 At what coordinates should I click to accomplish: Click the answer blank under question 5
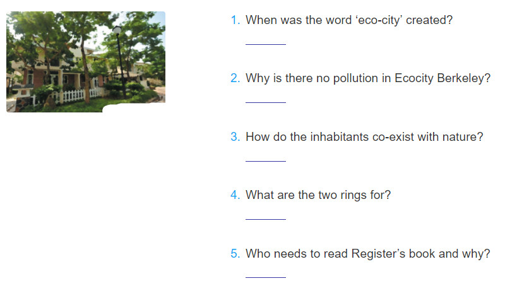(265, 277)
